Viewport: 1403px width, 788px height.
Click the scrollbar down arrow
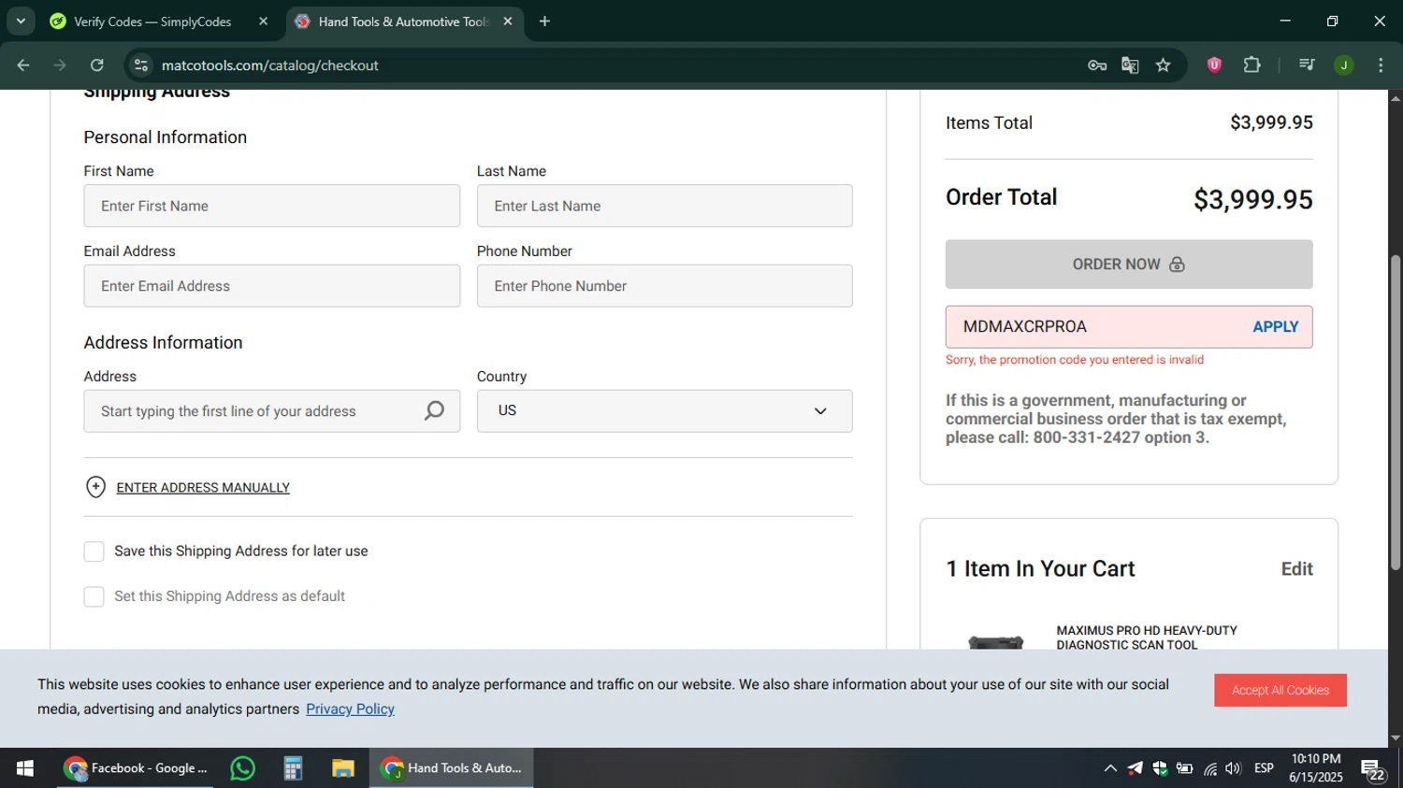pyautogui.click(x=1396, y=738)
